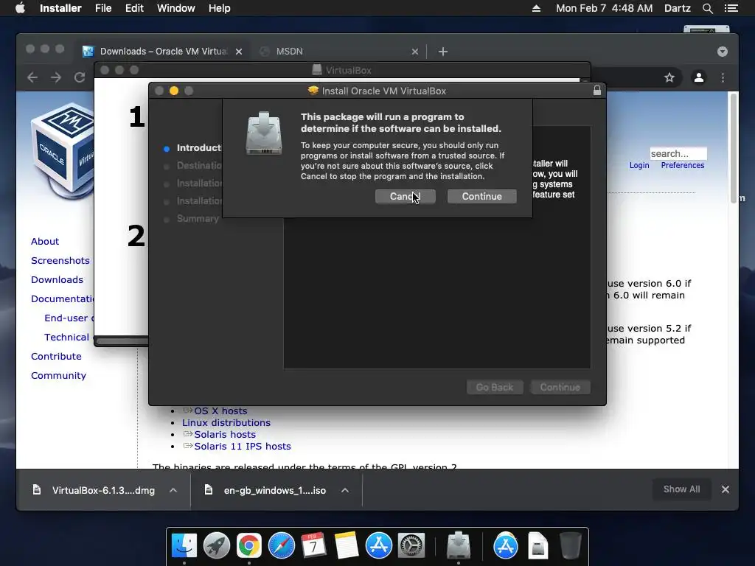
Task: Open the Installer menu in menu bar
Action: tap(60, 8)
